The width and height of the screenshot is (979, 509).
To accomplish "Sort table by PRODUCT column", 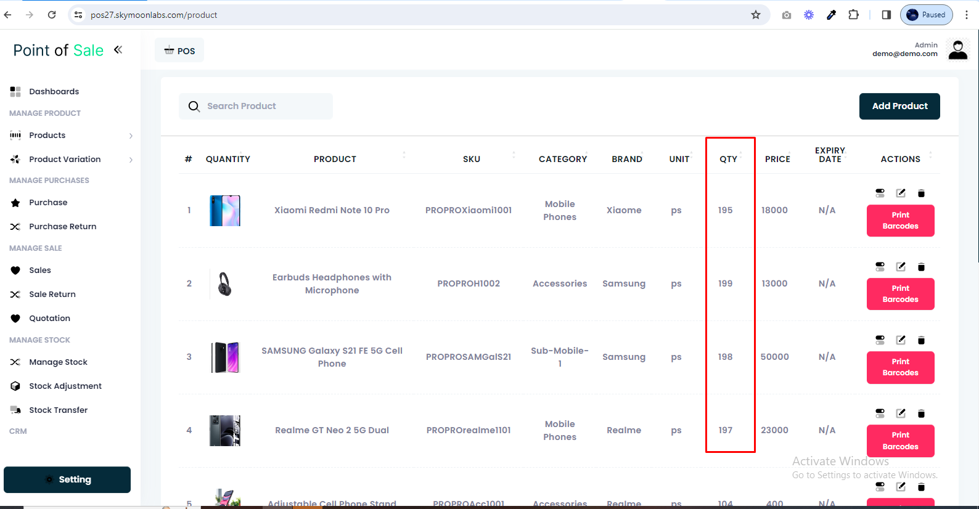I will [x=335, y=159].
